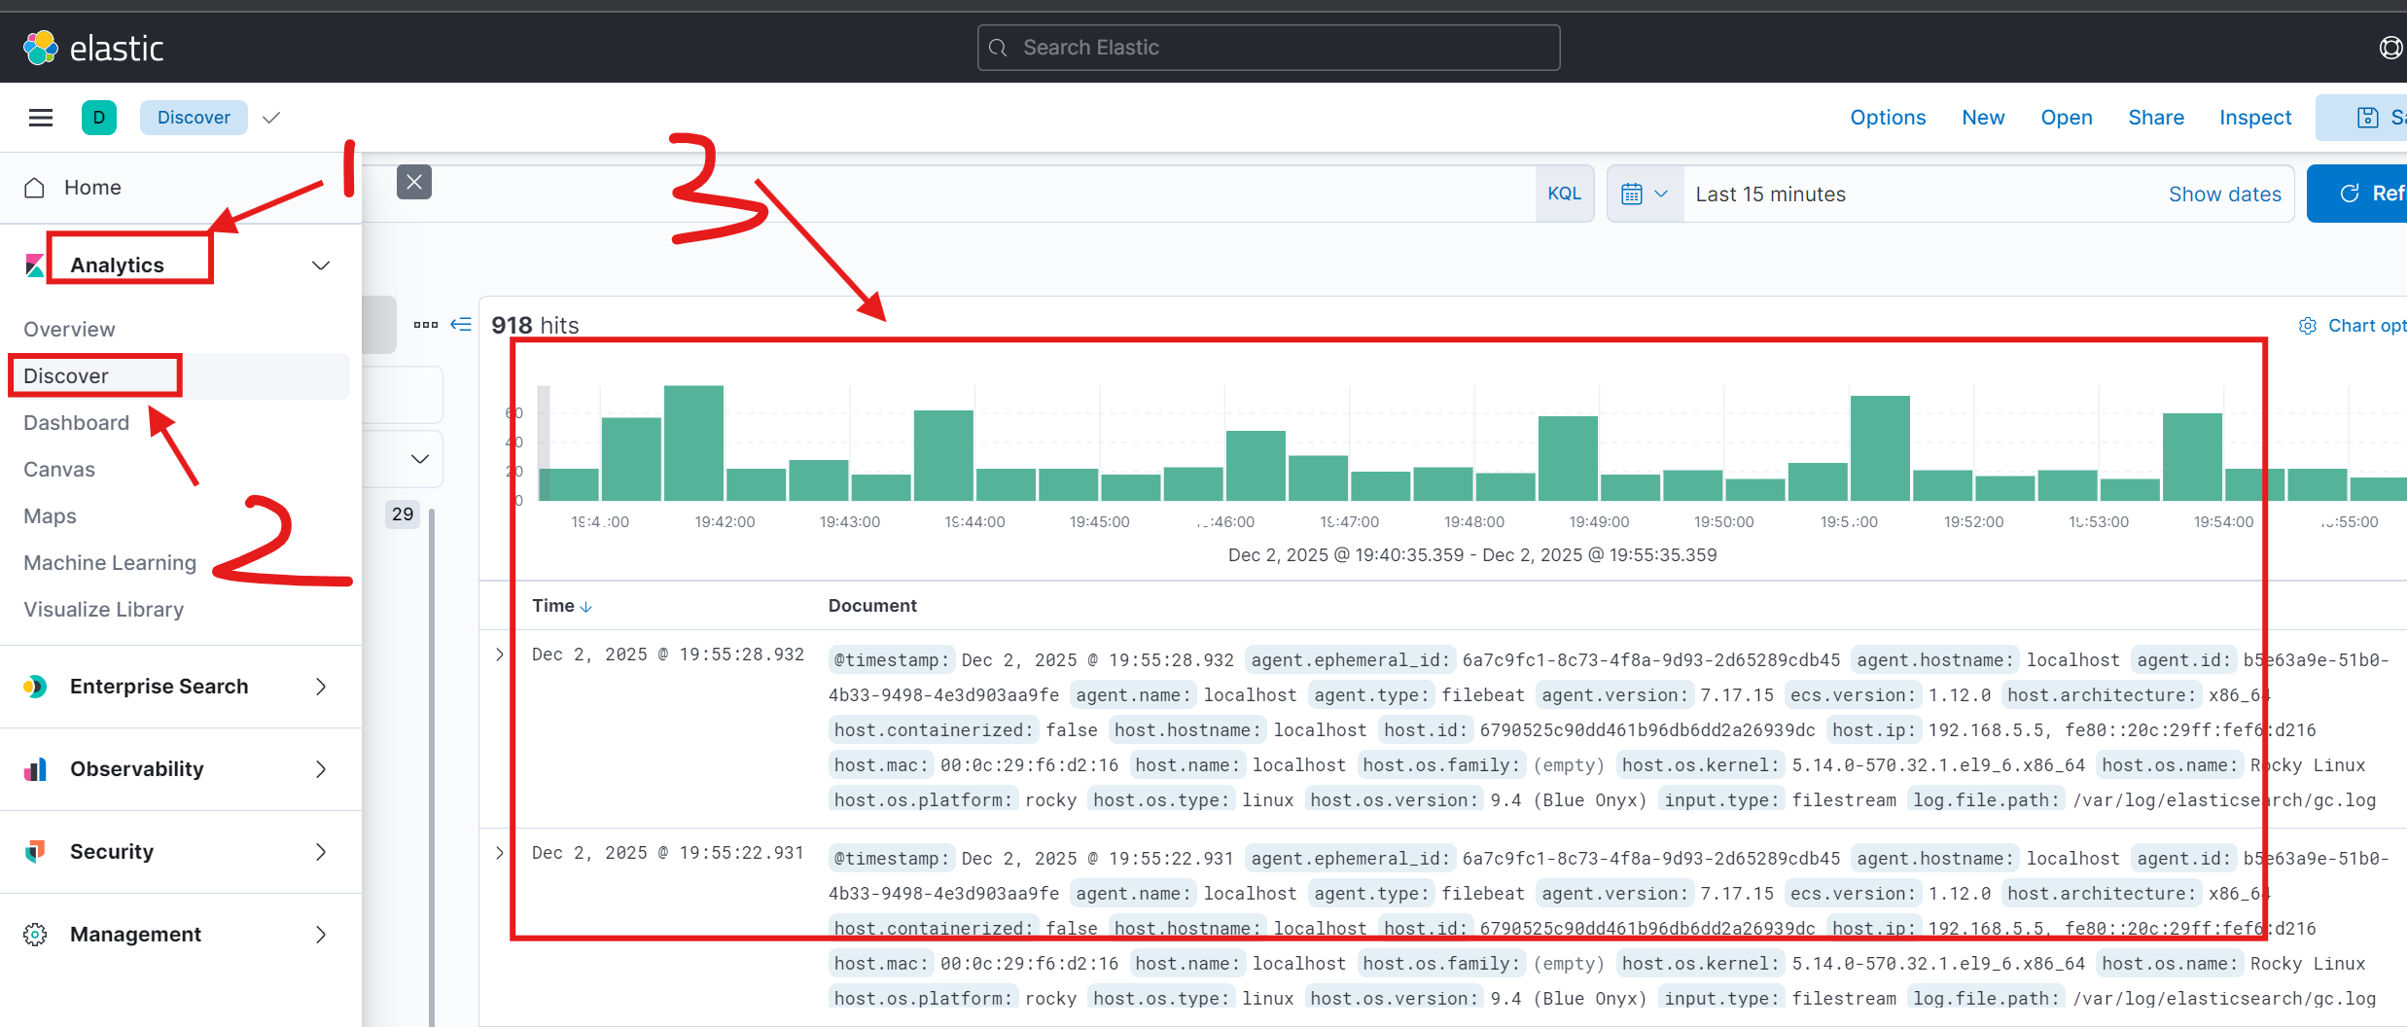The height and width of the screenshot is (1027, 2407).
Task: Collapse the histogram using the arrow-lines icon
Action: click(461, 324)
